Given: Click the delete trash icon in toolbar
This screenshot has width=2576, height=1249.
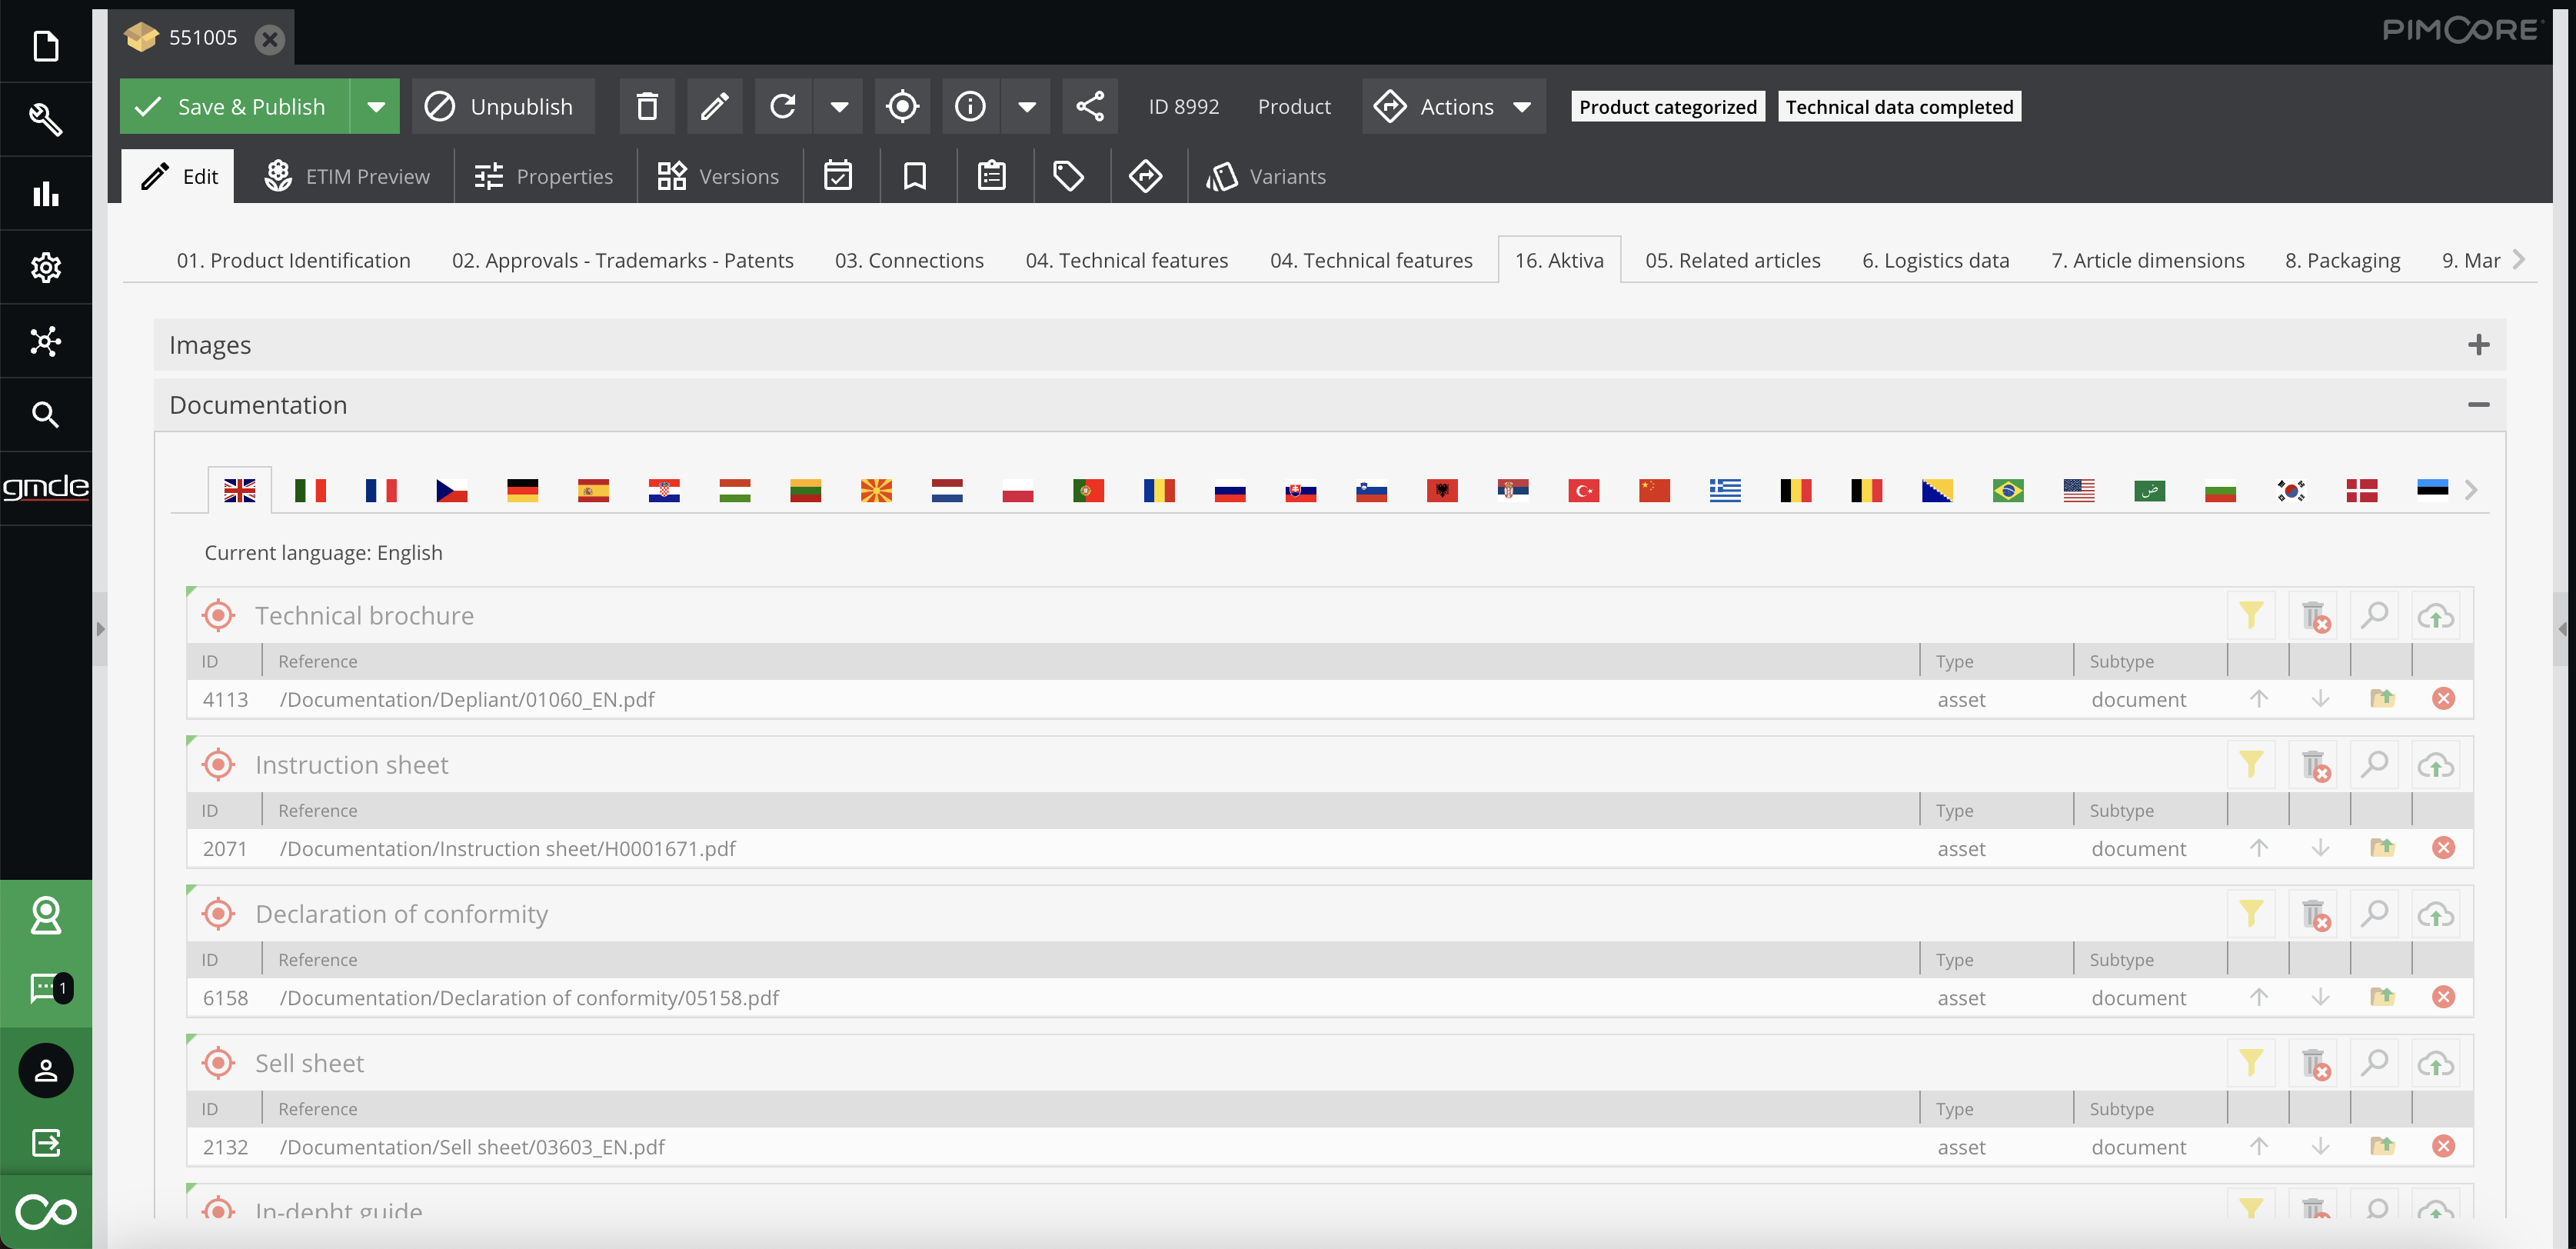Looking at the screenshot, I should [x=647, y=106].
